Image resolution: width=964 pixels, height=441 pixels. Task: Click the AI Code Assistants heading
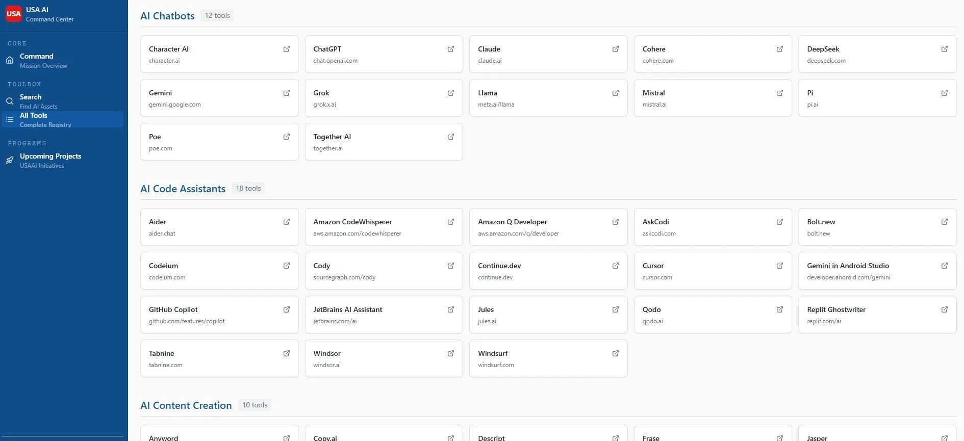coord(183,189)
